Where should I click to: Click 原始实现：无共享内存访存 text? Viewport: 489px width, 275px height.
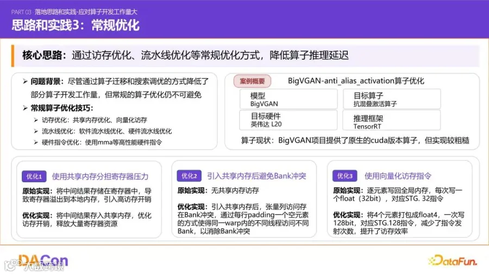click(218, 190)
